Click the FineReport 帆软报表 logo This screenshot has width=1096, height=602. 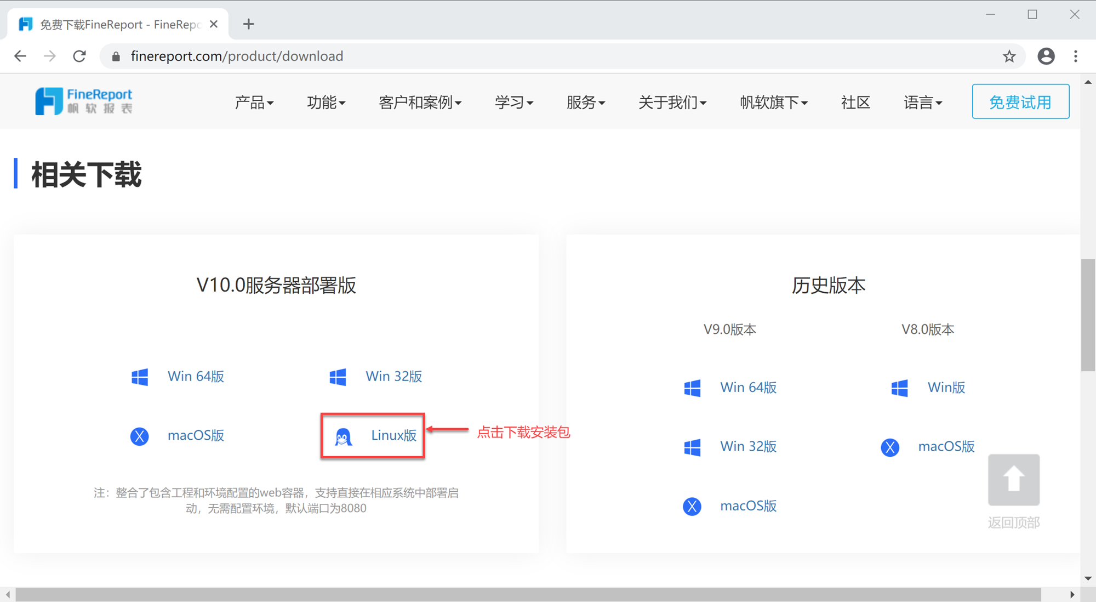click(84, 101)
